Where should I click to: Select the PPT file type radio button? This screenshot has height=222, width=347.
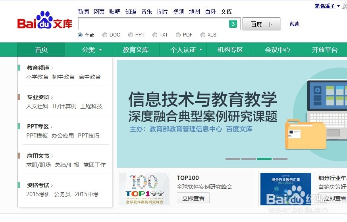[131, 35]
